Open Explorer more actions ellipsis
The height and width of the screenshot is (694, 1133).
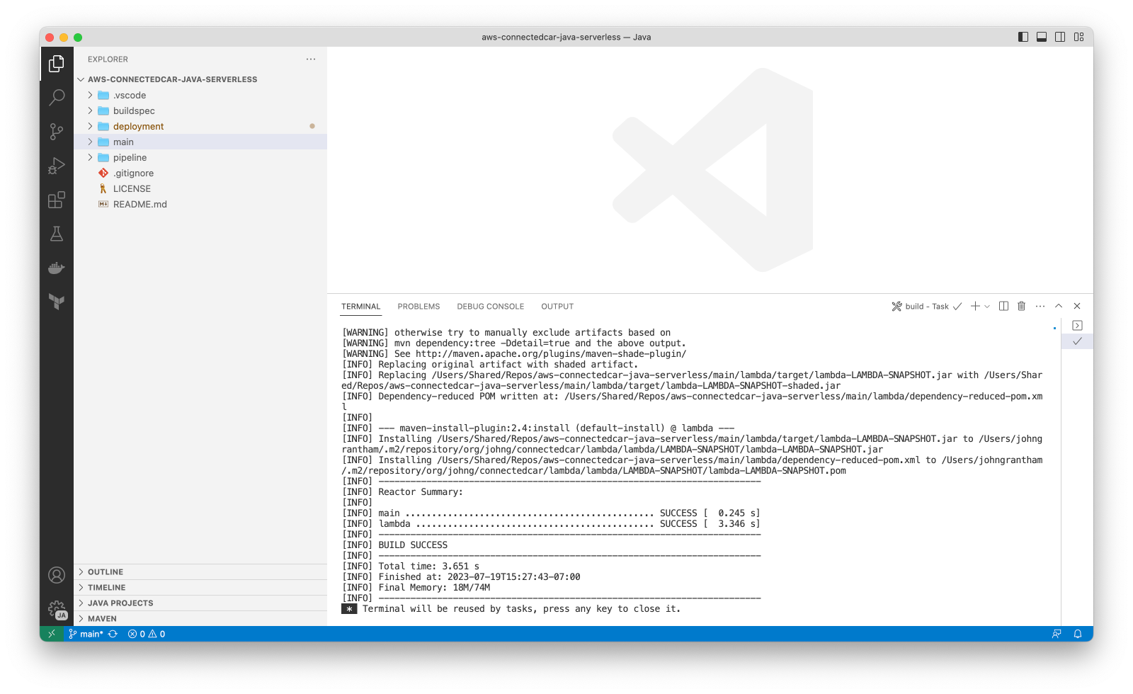(311, 59)
